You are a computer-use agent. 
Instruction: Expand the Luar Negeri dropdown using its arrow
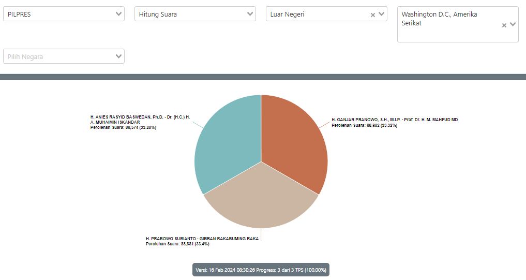[382, 14]
